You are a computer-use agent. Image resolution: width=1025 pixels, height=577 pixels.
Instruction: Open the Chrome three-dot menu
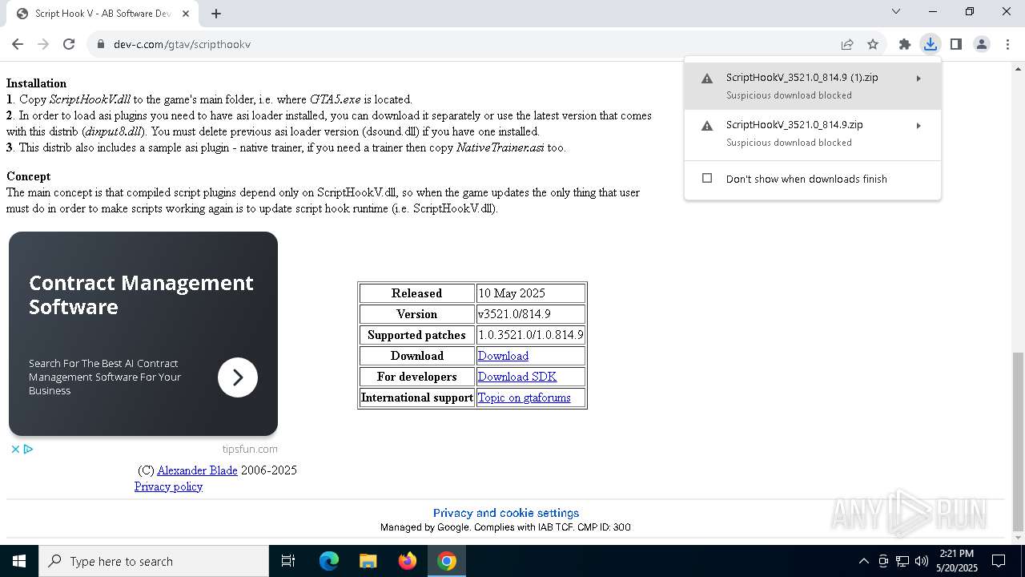click(x=1007, y=44)
